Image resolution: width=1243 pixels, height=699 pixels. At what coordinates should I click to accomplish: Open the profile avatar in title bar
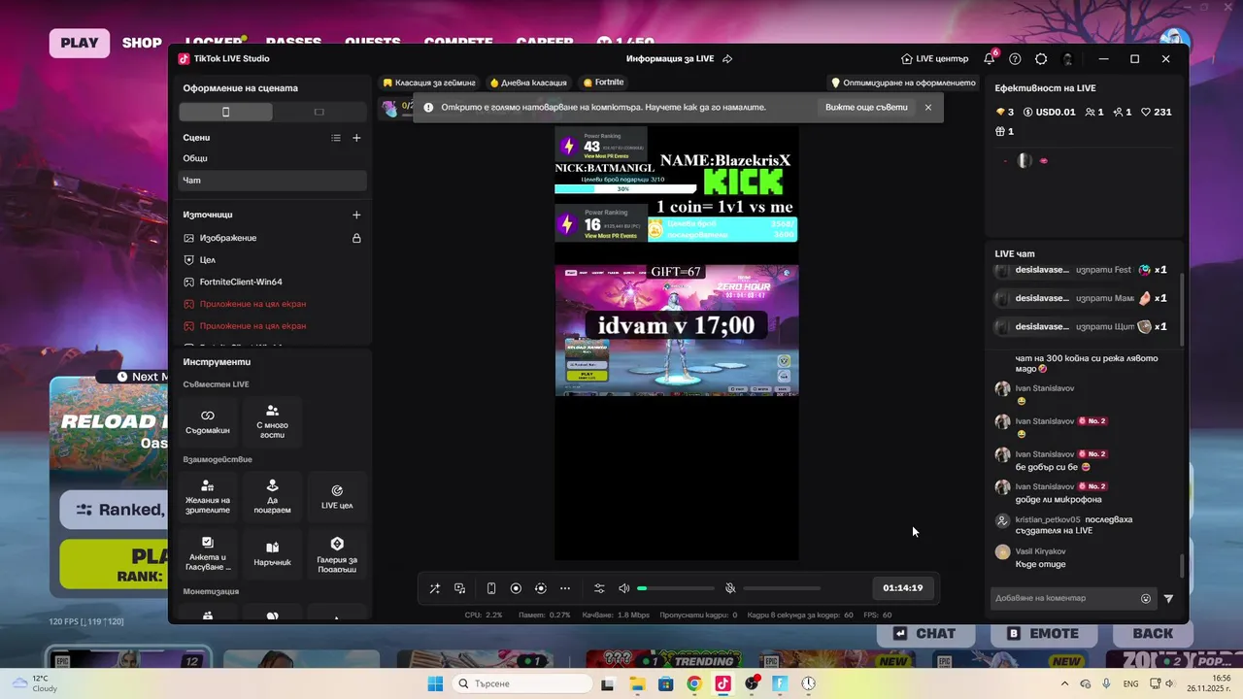[1068, 59]
